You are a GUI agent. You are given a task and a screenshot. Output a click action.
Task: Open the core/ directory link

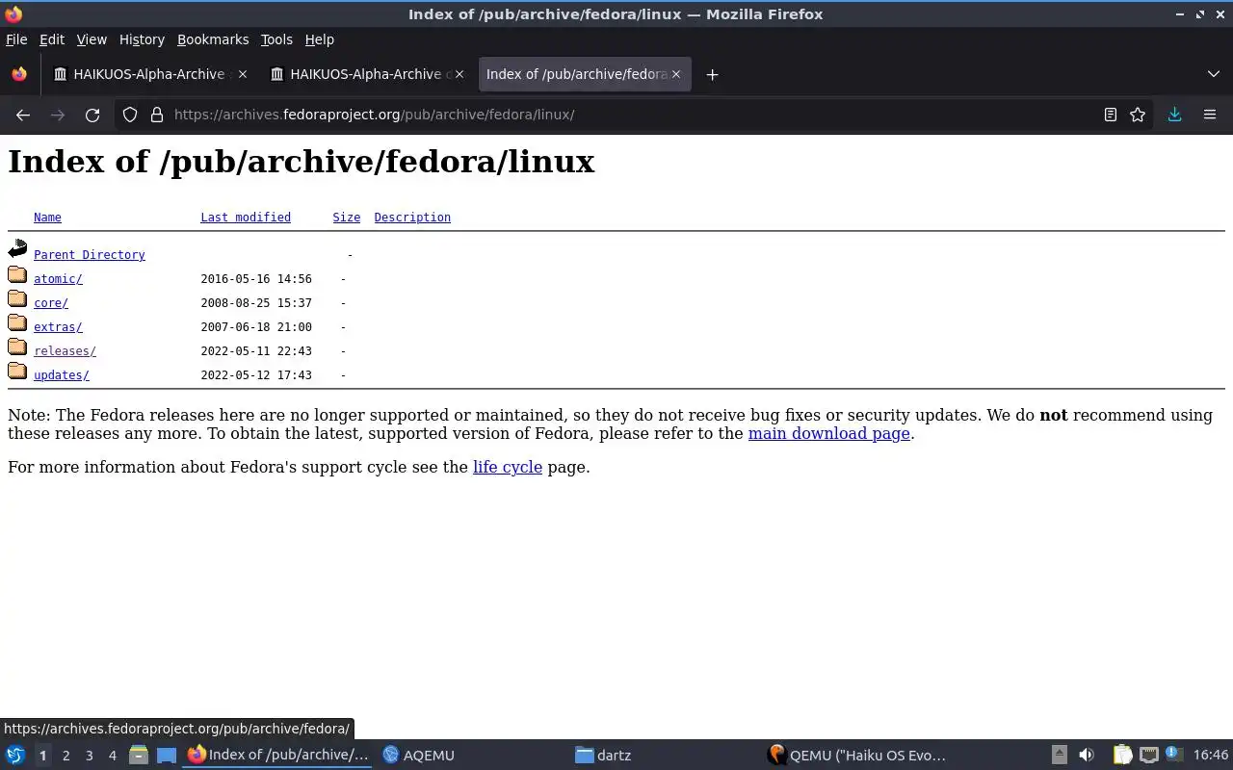[x=51, y=303]
